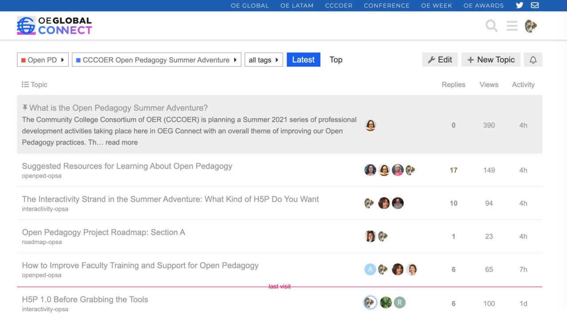
Task: Open The Interactivity Strand in the Summer Adventure topic
Action: click(x=171, y=200)
